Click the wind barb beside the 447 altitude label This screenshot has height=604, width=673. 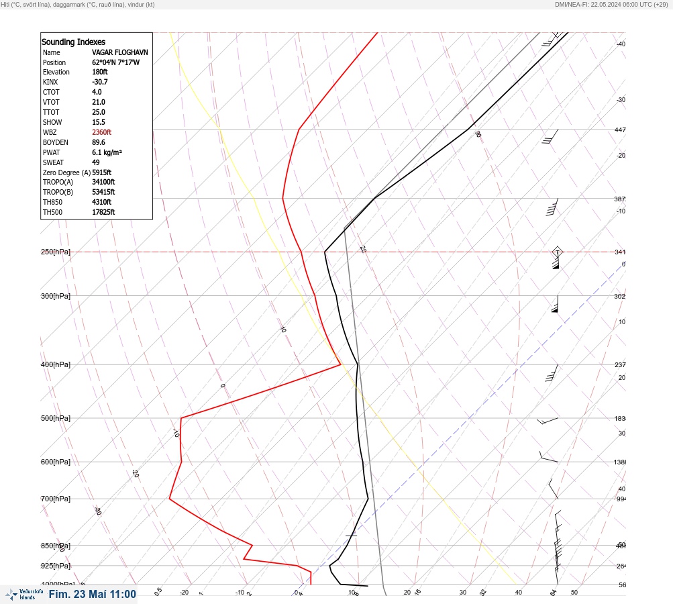[x=550, y=136]
